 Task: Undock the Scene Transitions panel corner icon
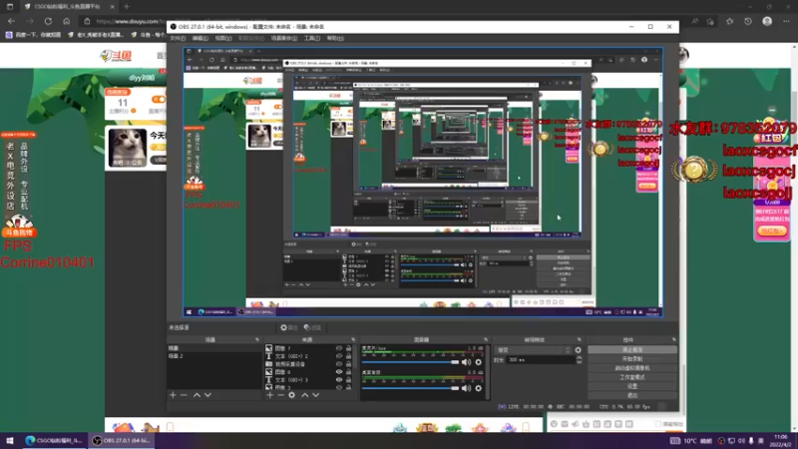(x=580, y=339)
